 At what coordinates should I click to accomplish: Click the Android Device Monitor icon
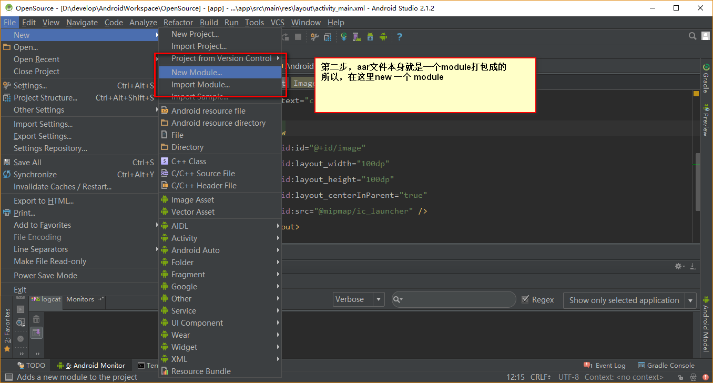(383, 37)
